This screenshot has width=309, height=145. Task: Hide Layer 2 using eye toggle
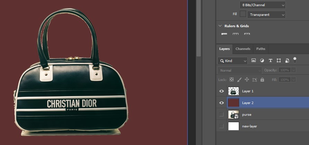(221, 103)
